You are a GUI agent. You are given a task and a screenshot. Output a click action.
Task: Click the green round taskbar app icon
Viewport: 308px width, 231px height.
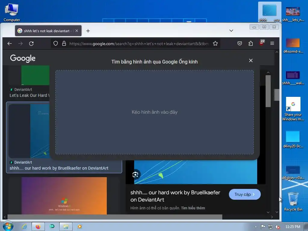52,226
